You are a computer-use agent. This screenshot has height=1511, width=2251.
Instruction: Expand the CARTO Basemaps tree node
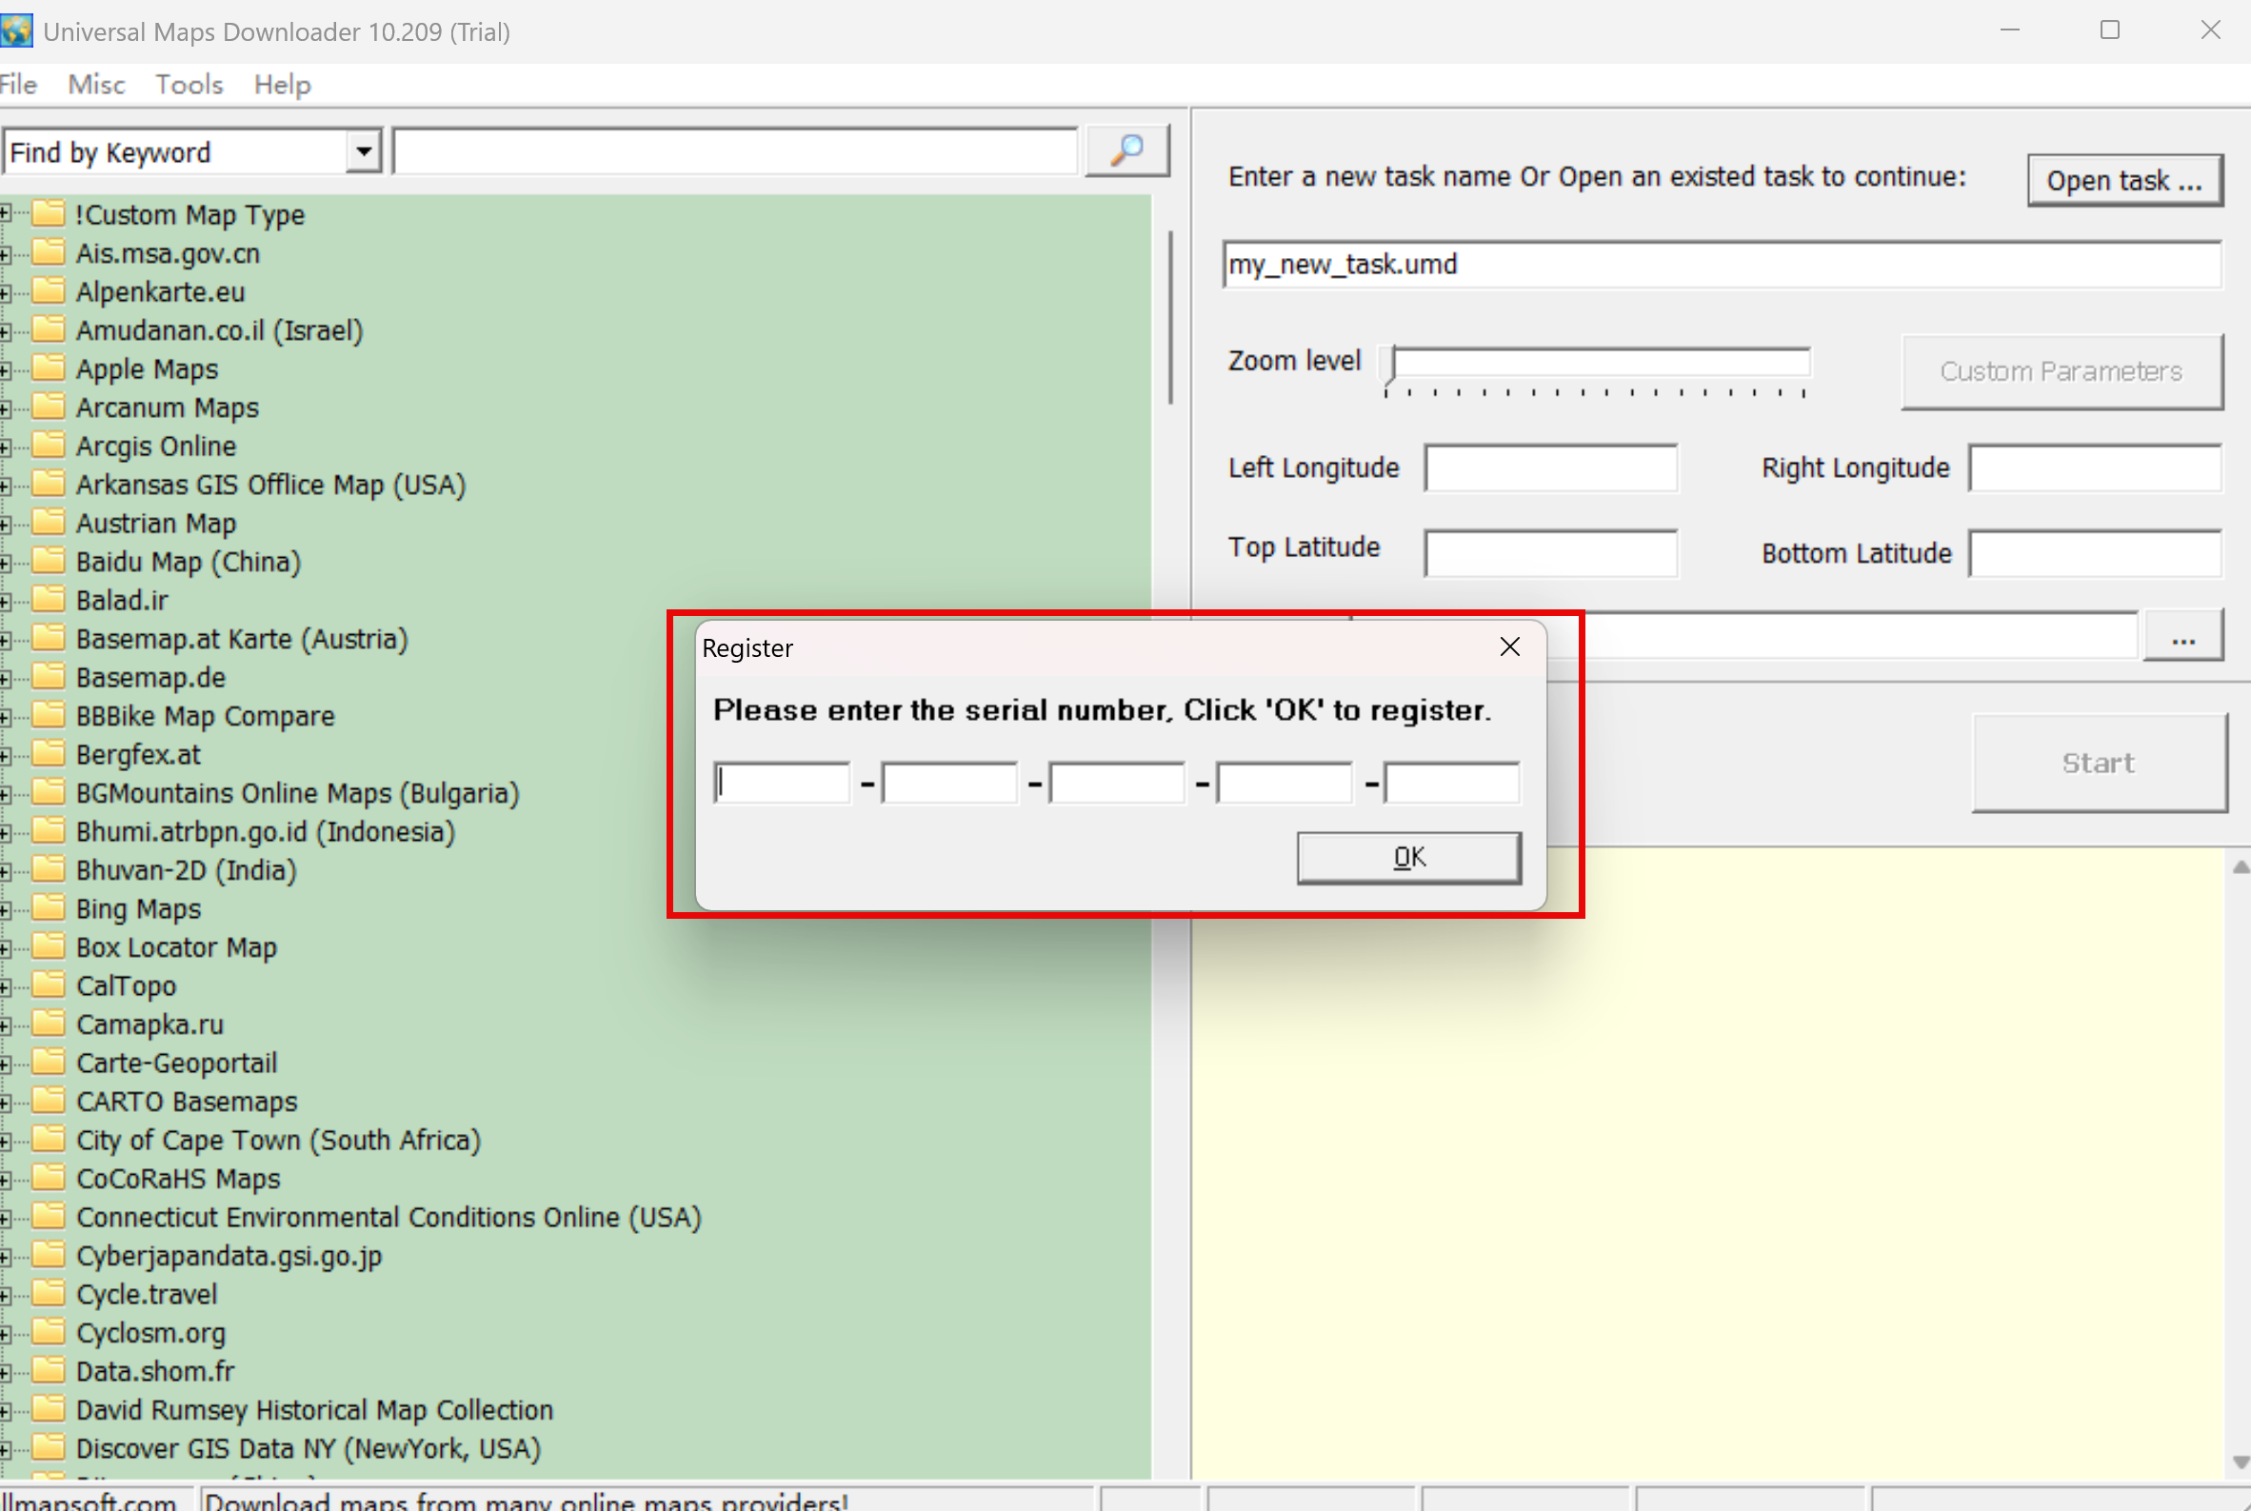tap(6, 1102)
